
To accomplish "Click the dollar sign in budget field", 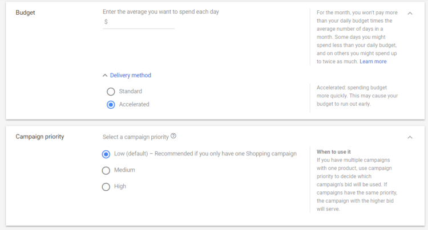I will (106, 22).
